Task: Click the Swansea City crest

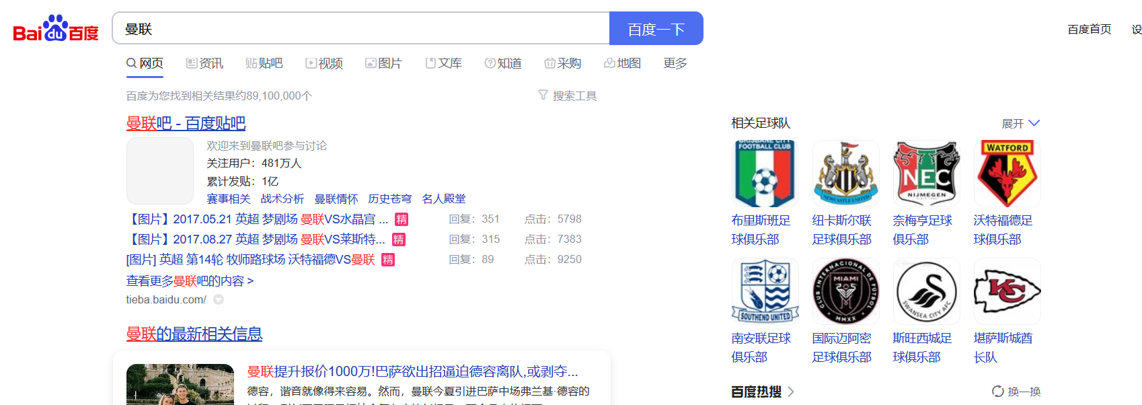Action: [927, 291]
